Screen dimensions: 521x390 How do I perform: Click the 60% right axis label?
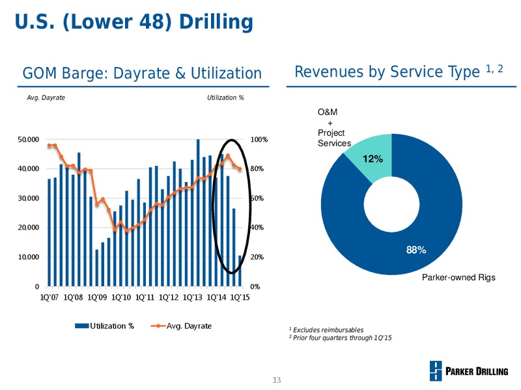257,198
